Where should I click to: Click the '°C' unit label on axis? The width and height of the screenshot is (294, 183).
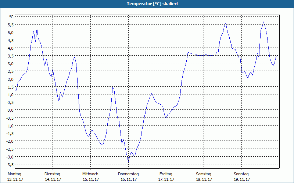11,17
